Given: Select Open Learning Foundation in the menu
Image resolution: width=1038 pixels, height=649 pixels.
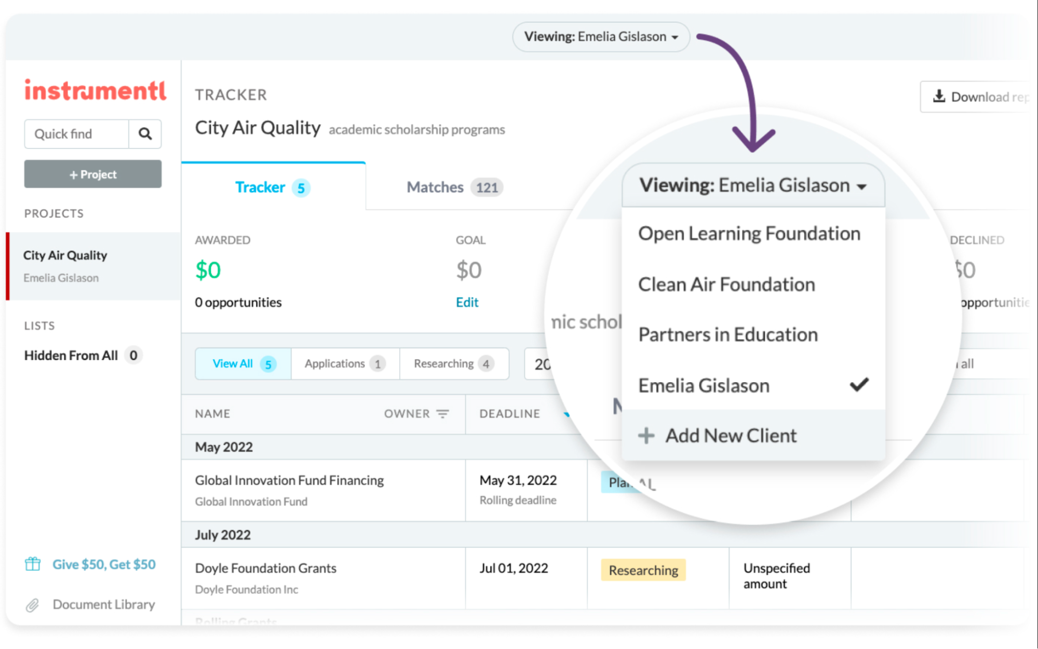Looking at the screenshot, I should click(749, 234).
